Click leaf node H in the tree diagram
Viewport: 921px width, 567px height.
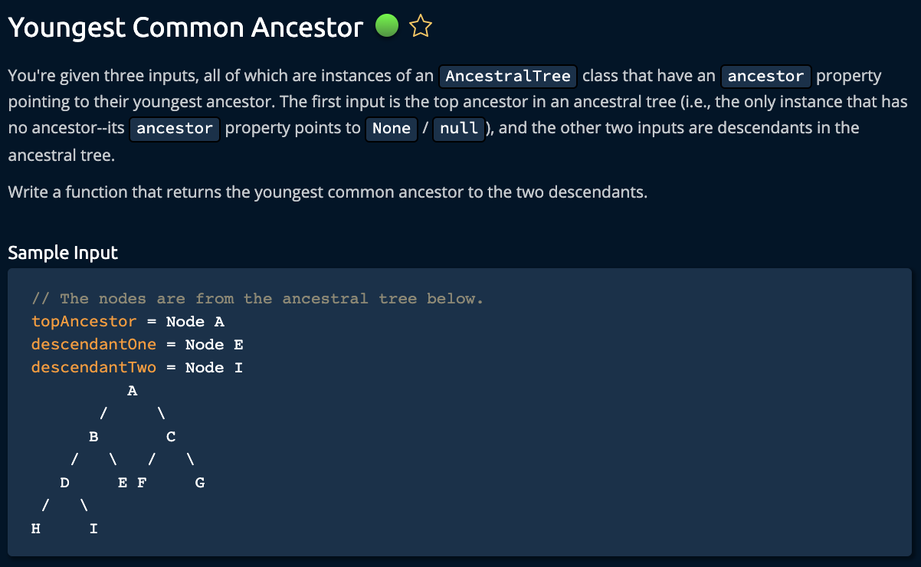(36, 528)
